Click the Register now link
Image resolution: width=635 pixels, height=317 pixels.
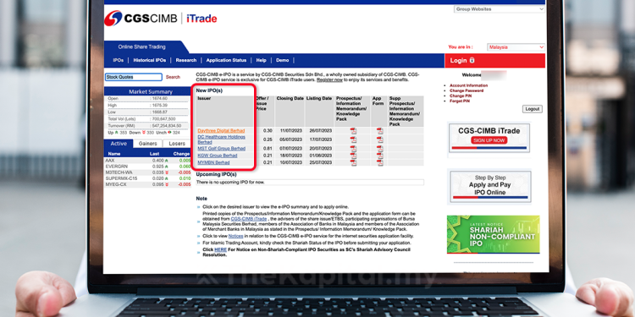[329, 80]
